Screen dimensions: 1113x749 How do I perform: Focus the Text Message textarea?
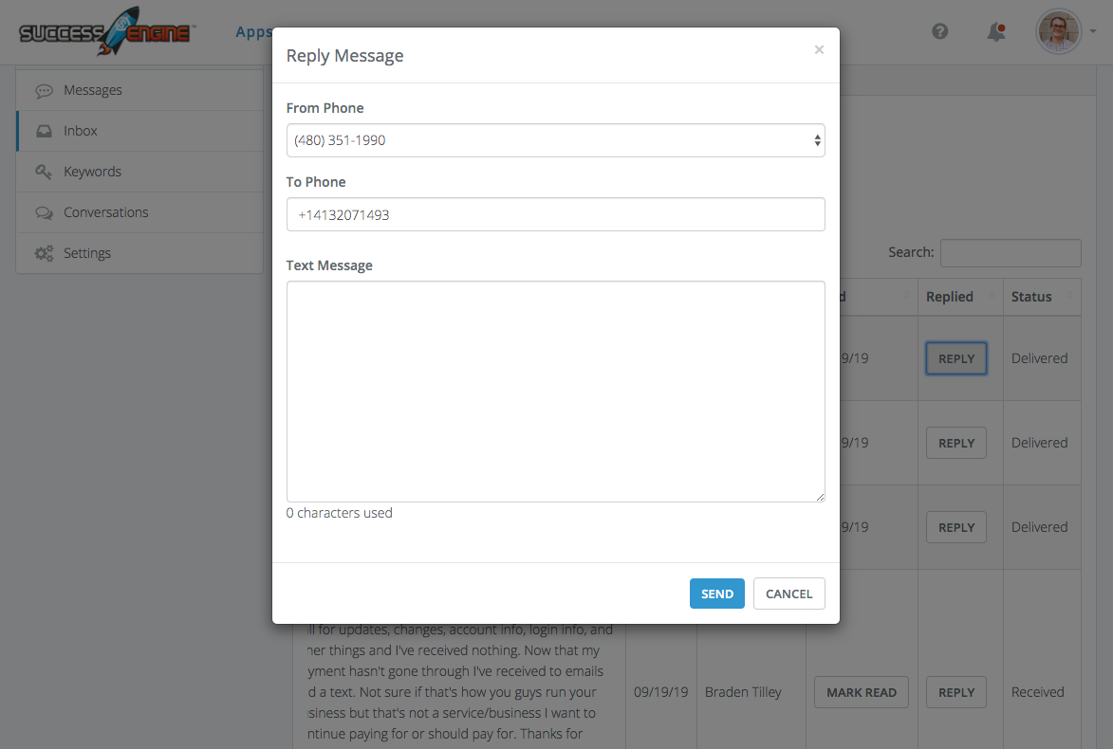coord(555,391)
